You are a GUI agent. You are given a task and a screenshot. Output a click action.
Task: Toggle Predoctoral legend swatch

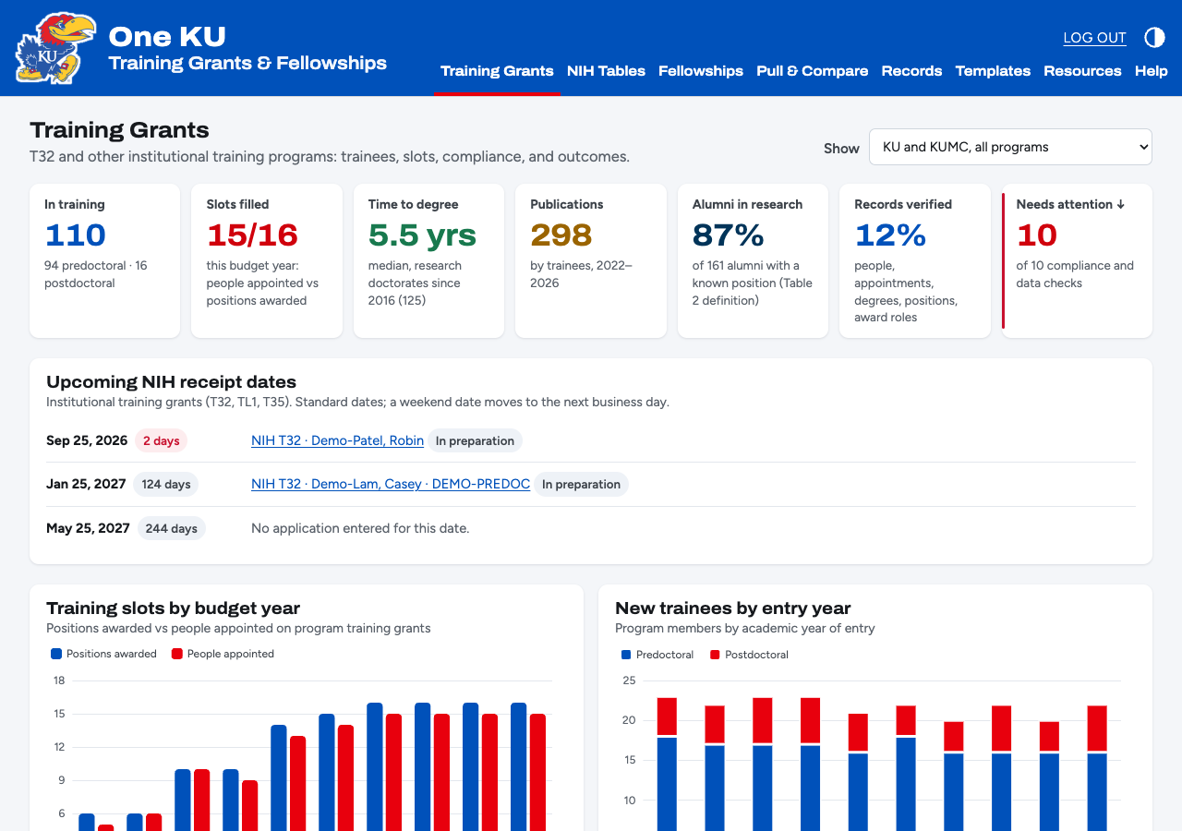pos(626,655)
